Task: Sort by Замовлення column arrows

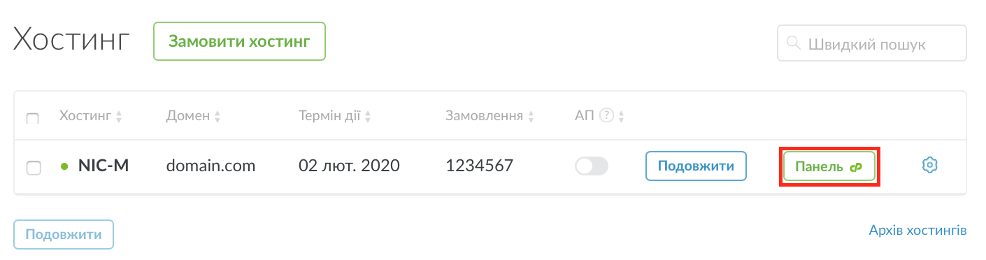Action: click(x=531, y=117)
